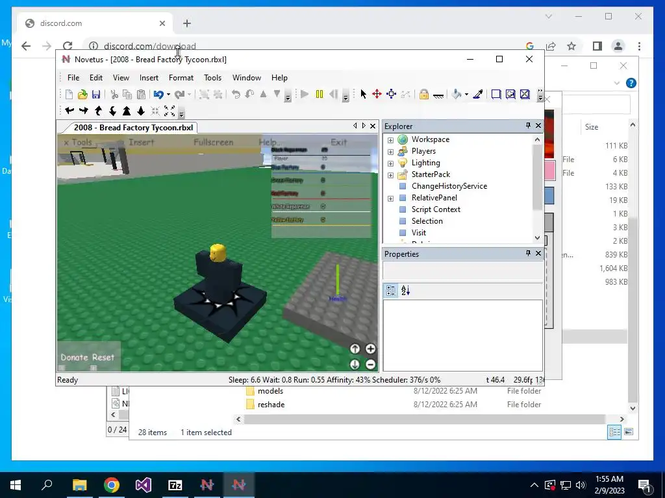Save the place with floppy disk icon
Image resolution: width=665 pixels, height=498 pixels.
[x=96, y=95]
